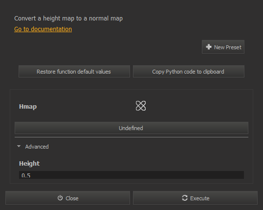Click the circular arrows icon on Execute
Viewport: 263px width, 210px height.
pyautogui.click(x=185, y=198)
